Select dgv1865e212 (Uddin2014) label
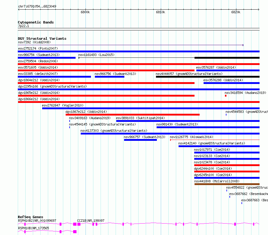Screen dimensions: 268x235 (x=39, y=93)
